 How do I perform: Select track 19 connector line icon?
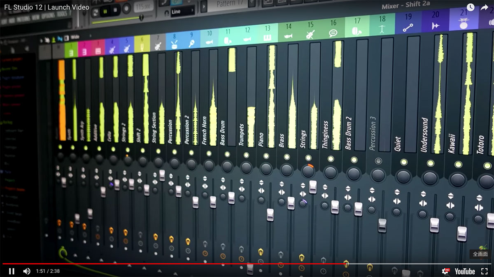point(408,28)
